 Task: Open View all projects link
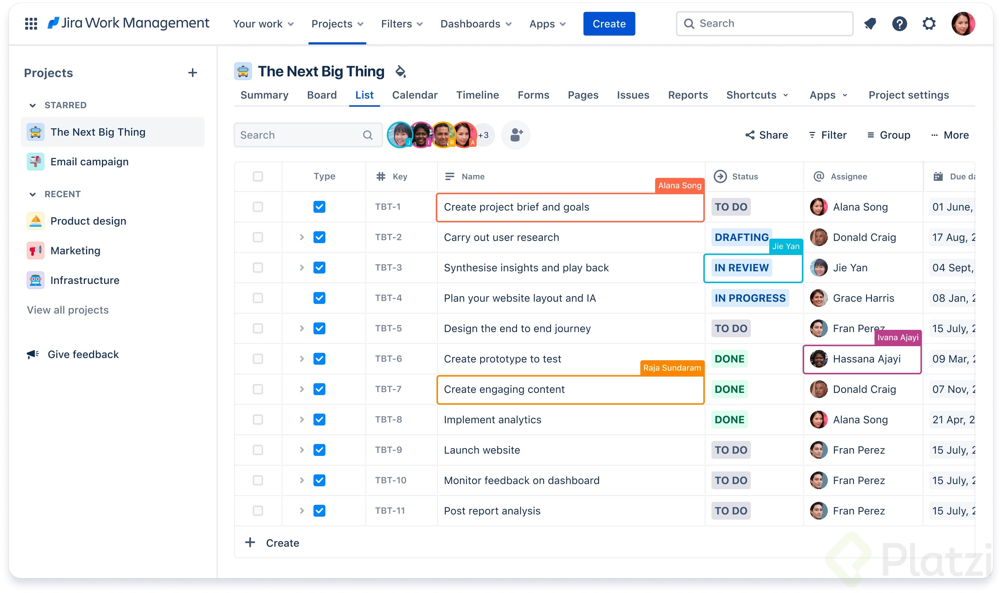point(67,310)
